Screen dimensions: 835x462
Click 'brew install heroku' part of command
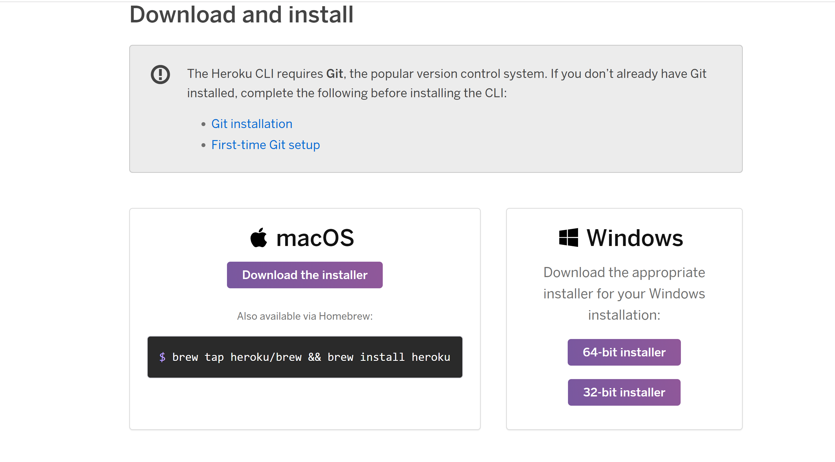(x=388, y=357)
